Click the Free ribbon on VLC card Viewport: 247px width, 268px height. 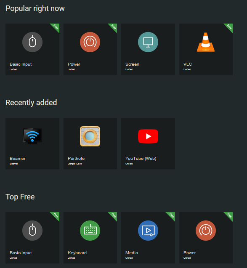pos(229,27)
